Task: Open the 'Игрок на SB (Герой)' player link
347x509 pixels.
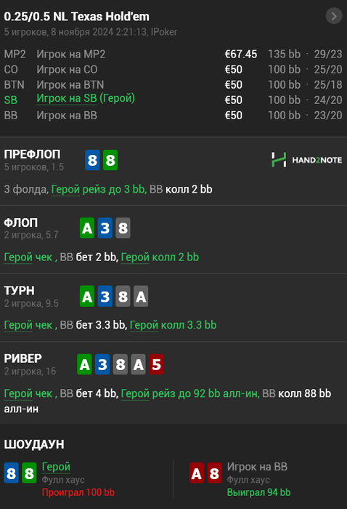Action: tap(86, 98)
